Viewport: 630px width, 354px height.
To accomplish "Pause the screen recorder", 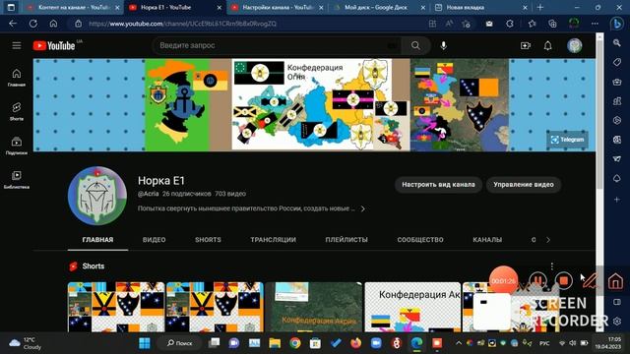I will tap(537, 280).
